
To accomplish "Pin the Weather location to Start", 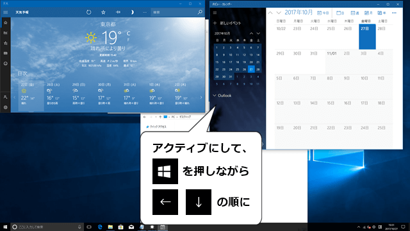I will click(x=118, y=12).
